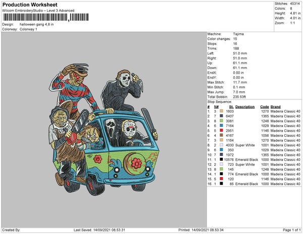
Task: Click the Width value '4.01 in'
Action: 295,18
